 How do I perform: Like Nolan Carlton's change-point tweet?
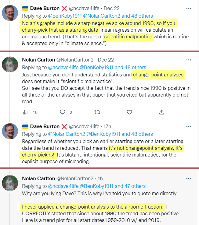(x=129, y=112)
